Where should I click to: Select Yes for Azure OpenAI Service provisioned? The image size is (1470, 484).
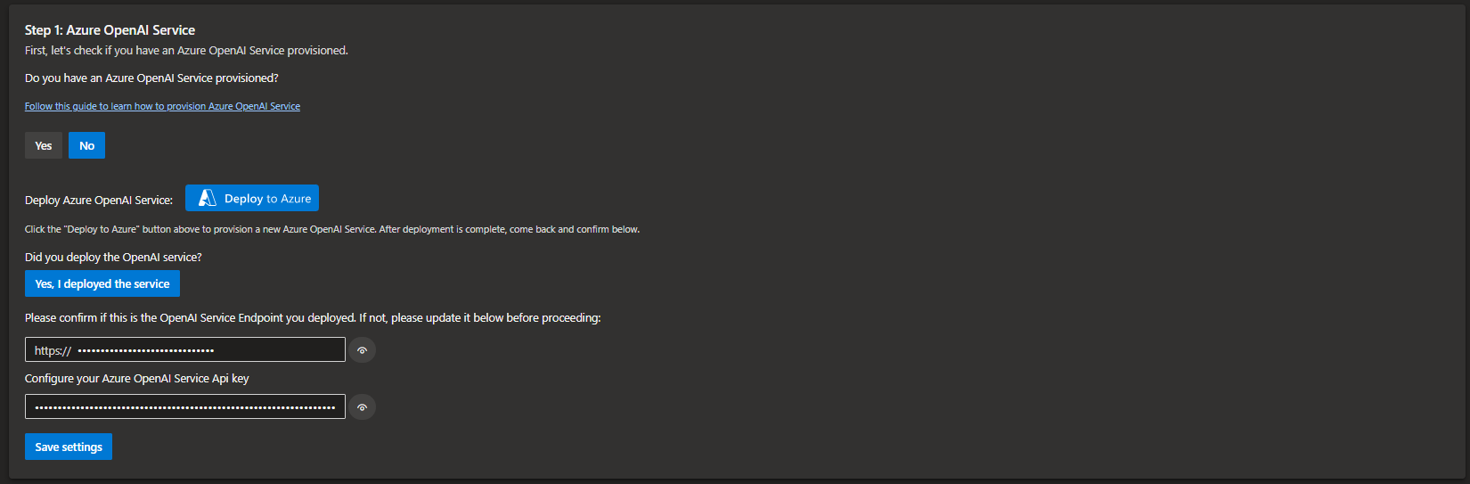(44, 145)
